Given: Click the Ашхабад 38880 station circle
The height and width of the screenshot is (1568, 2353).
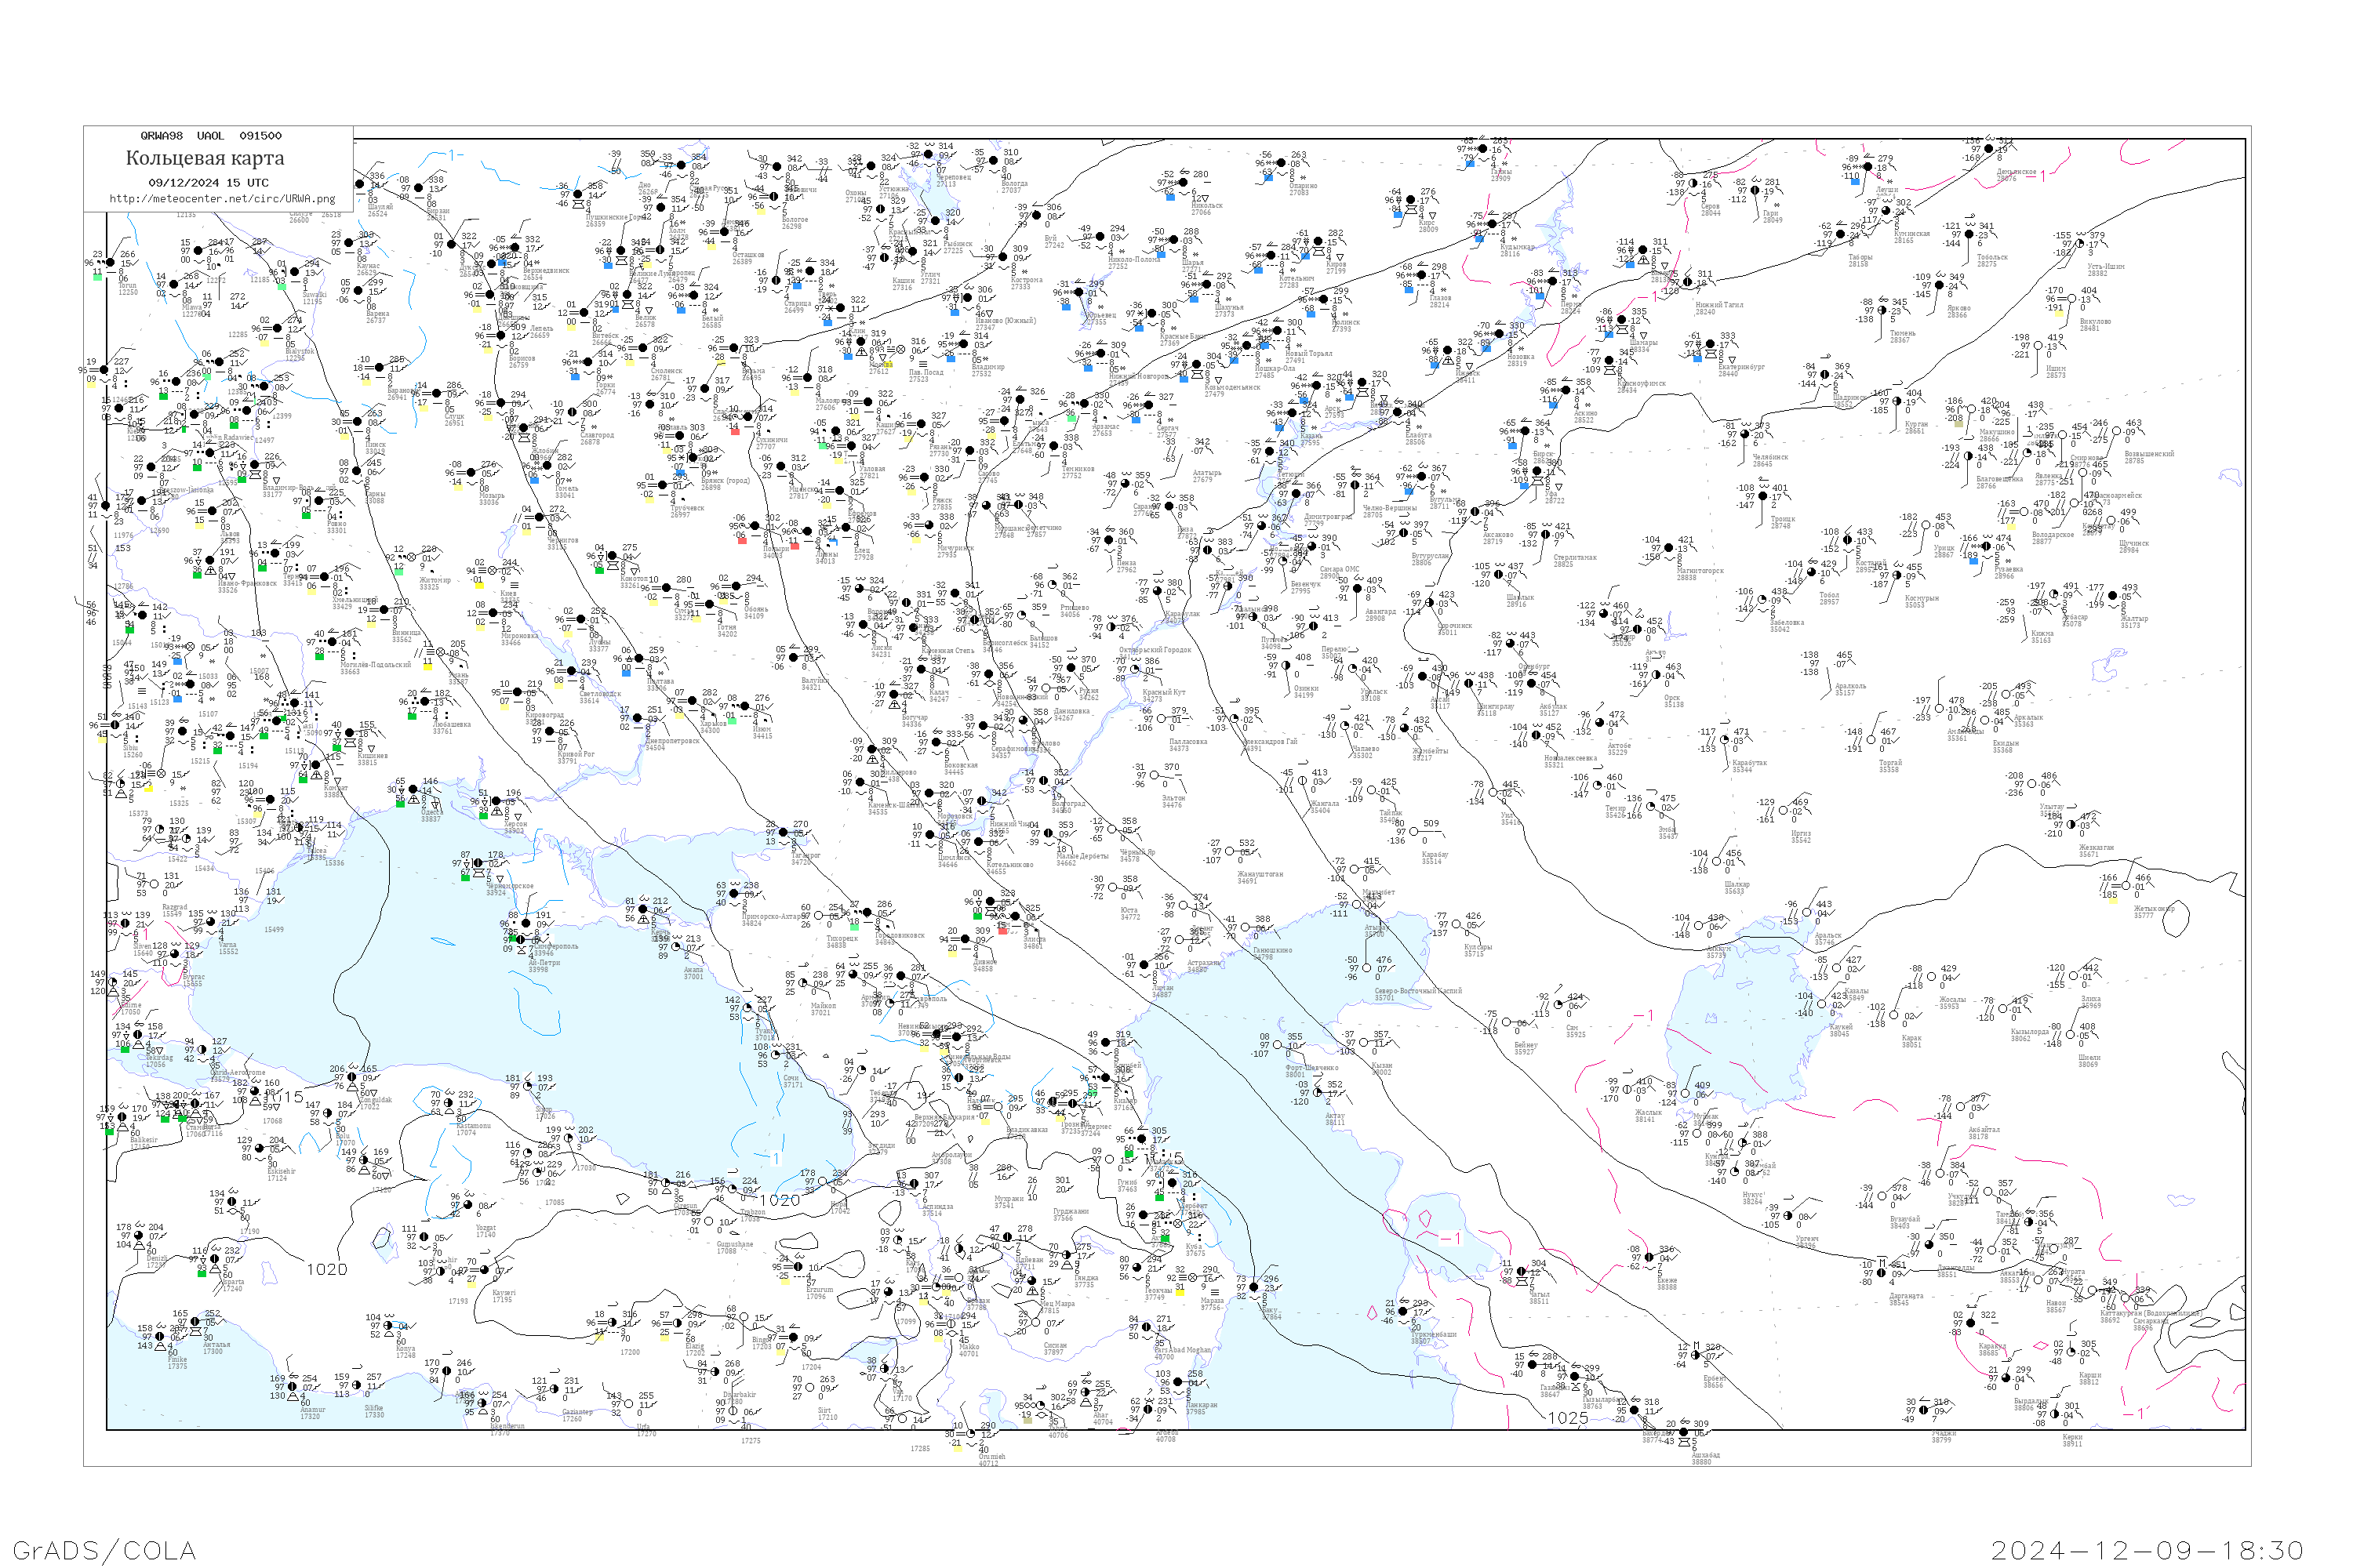Looking at the screenshot, I should point(1684,1433).
